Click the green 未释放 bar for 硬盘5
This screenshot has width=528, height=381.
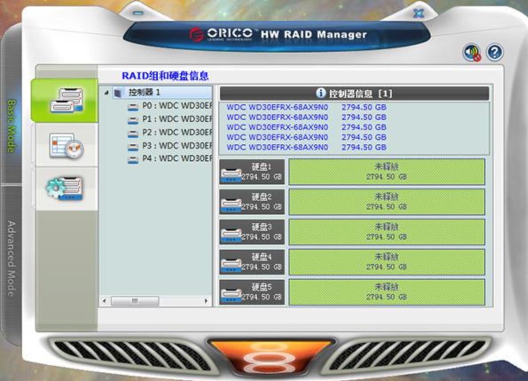click(387, 292)
